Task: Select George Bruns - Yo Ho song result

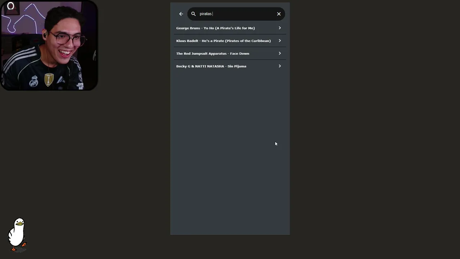Action: [215, 28]
